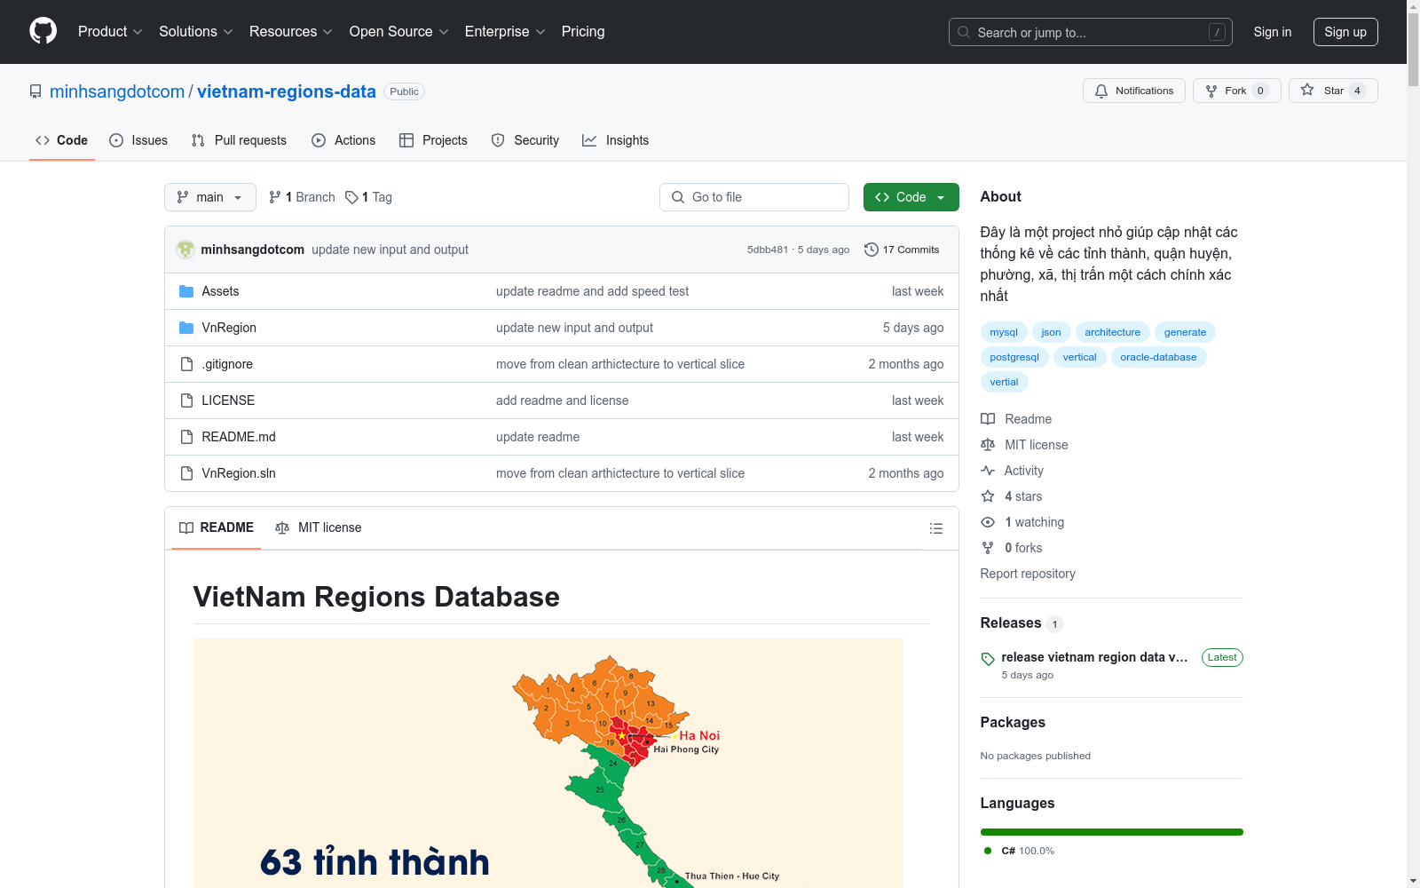Switch to the Projects tab
Viewport: 1420px width, 888px height.
click(x=433, y=140)
